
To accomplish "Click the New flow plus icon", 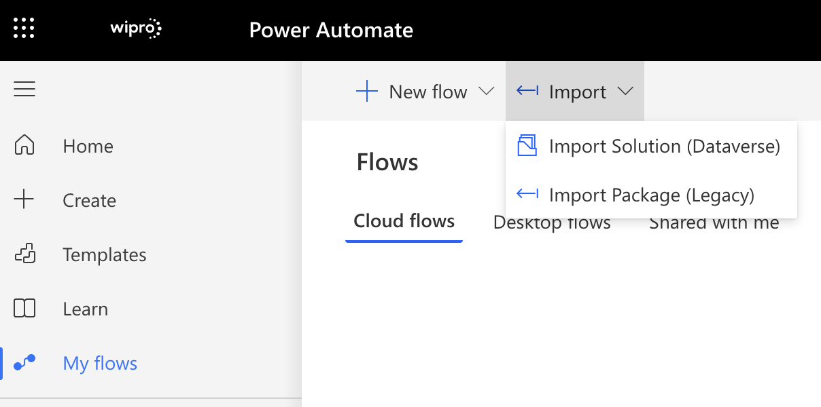I will tap(367, 92).
